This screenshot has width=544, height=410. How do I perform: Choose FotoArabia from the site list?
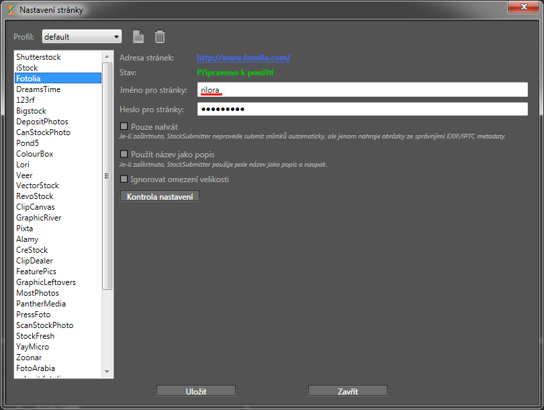(x=58, y=368)
